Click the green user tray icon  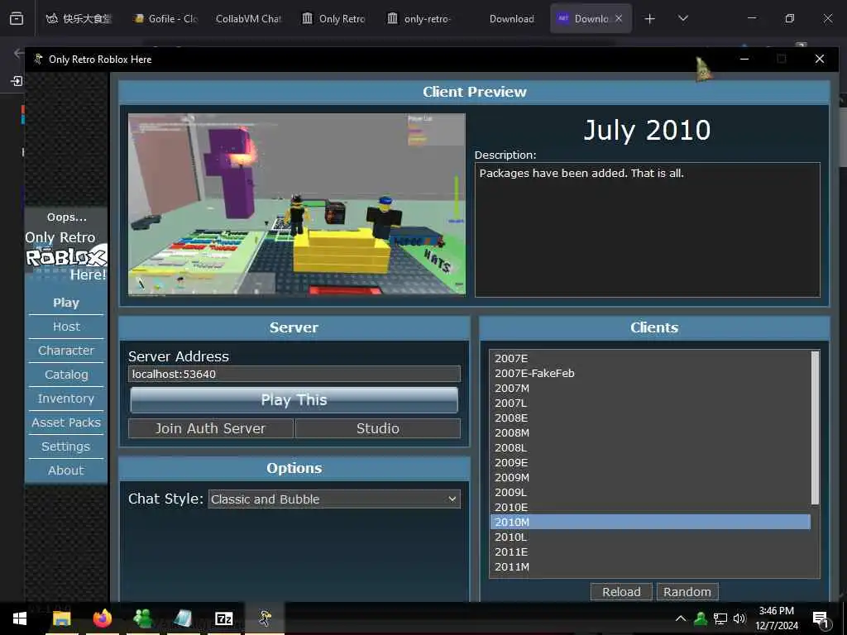(701, 618)
